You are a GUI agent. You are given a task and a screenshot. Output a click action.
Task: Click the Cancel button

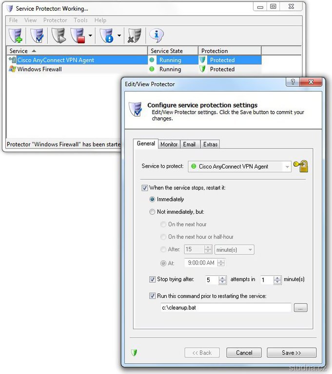(x=244, y=353)
